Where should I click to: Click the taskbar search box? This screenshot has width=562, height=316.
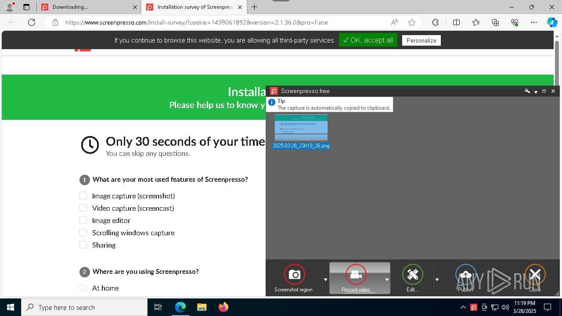(x=84, y=307)
